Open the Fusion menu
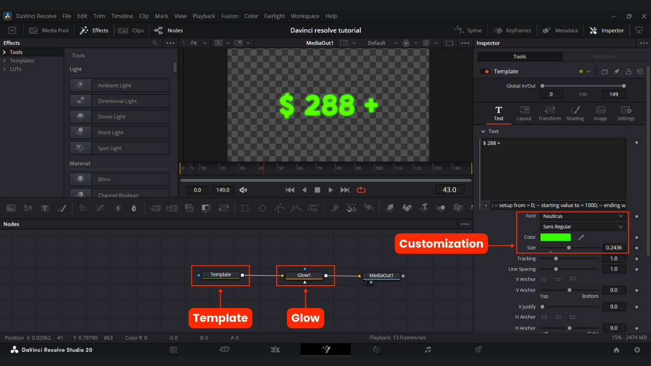Viewport: 651px width, 366px height. [x=229, y=16]
